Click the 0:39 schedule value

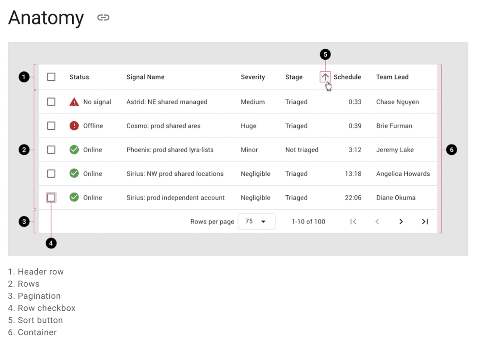[x=355, y=126]
